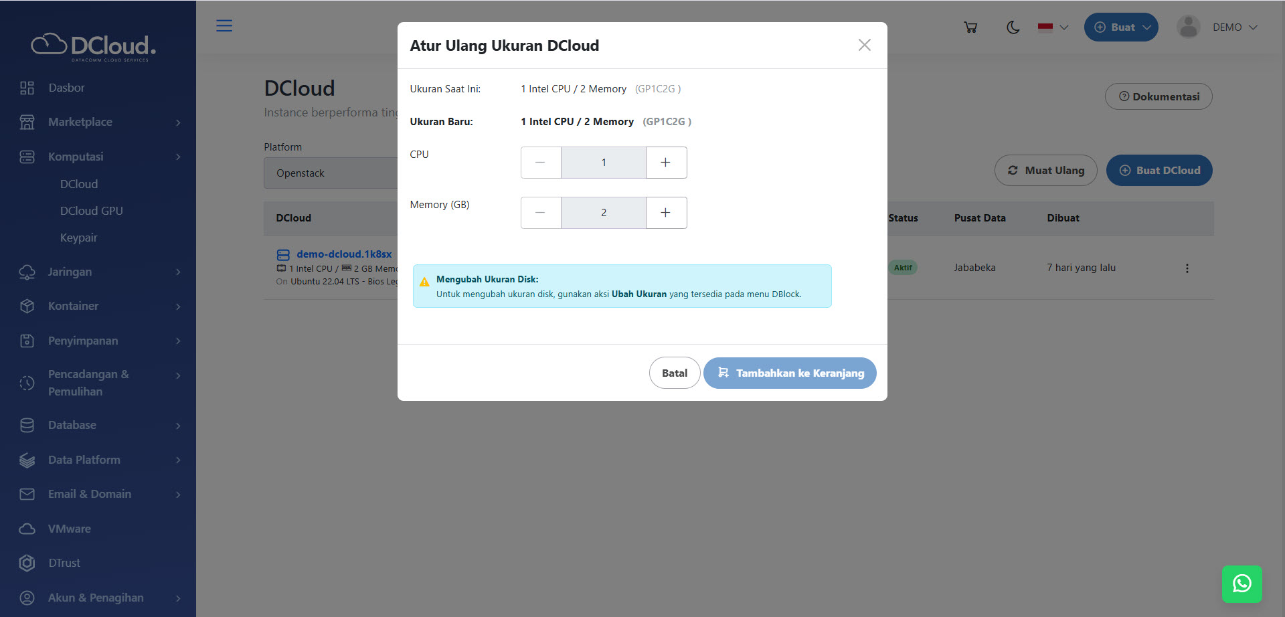Go to Keypair sidebar item
Viewport: 1285px width, 617px height.
pyautogui.click(x=79, y=238)
